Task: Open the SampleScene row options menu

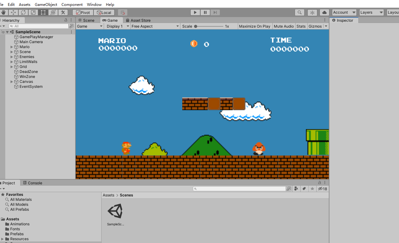Action: coord(71,32)
